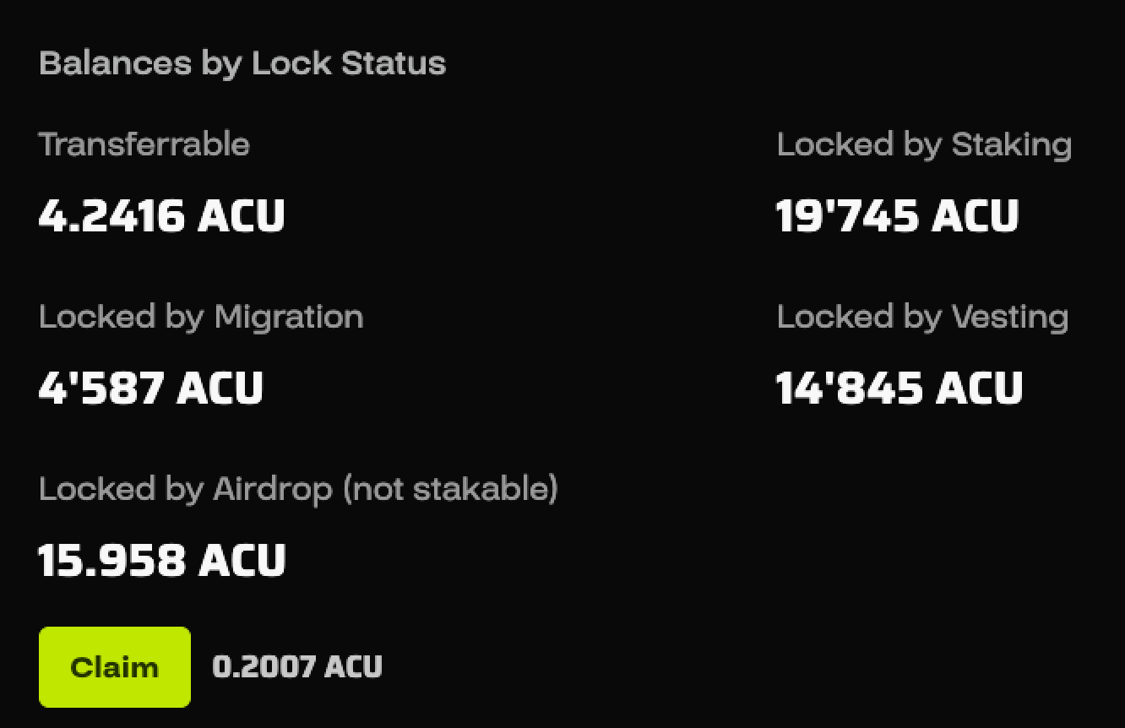This screenshot has height=728, width=1125.
Task: Select the Locked by Migration label
Action: [200, 317]
